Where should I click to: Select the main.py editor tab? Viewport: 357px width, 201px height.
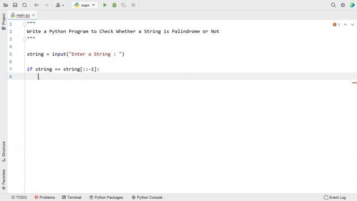click(23, 15)
